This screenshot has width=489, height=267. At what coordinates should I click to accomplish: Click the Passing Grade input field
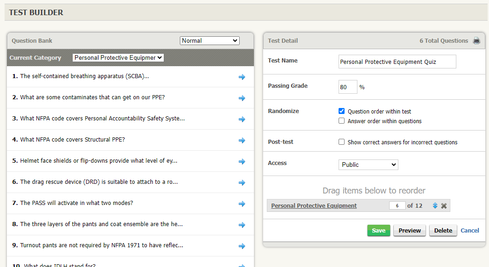(x=348, y=86)
